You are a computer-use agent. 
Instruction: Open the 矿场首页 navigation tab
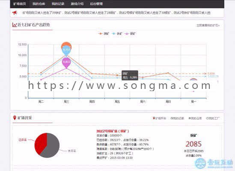pyautogui.click(x=20, y=4)
